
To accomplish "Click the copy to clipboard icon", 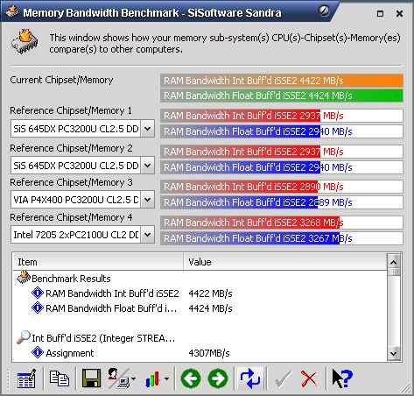I will point(60,378).
